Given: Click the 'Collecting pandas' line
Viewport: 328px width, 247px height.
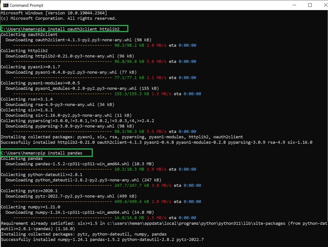Looking at the screenshot, I should pyautogui.click(x=22, y=158).
